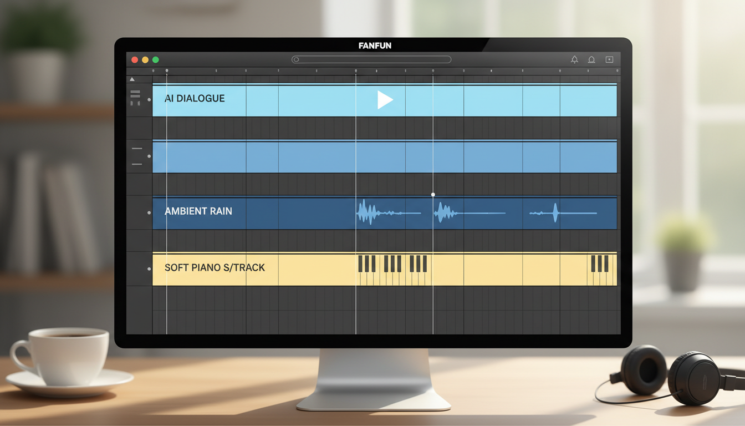
Task: Select the ruler marker heading the leftmost playhead line
Action: (x=167, y=71)
